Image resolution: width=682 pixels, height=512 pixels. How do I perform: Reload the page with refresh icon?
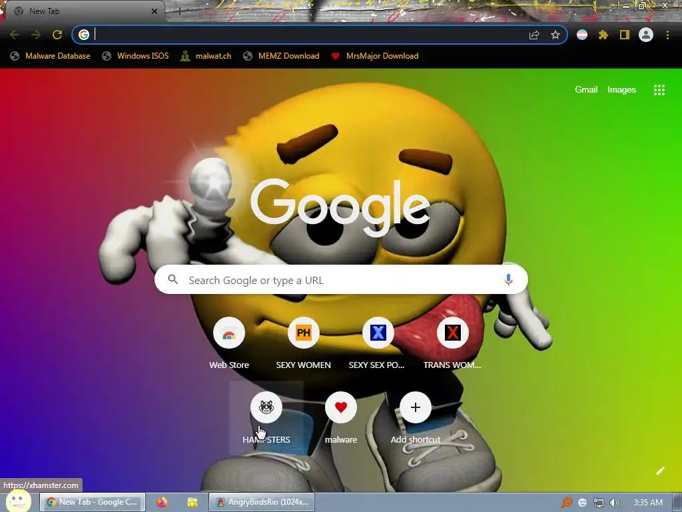[57, 35]
